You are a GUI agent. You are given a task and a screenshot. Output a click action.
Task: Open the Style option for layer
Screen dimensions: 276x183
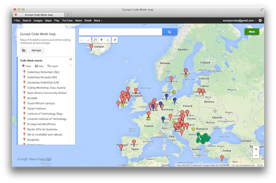tap(26, 66)
